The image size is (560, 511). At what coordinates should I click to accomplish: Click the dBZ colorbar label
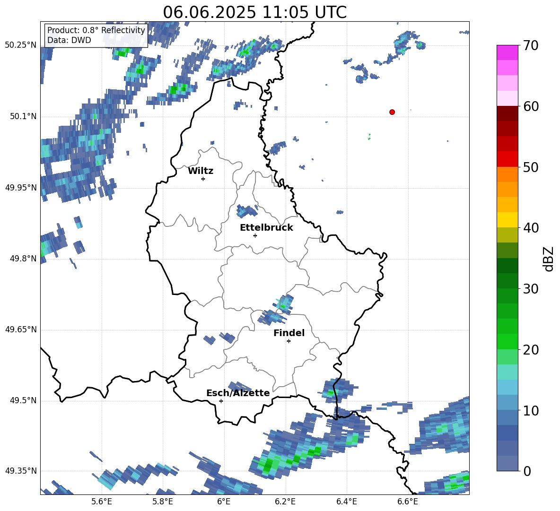point(549,259)
